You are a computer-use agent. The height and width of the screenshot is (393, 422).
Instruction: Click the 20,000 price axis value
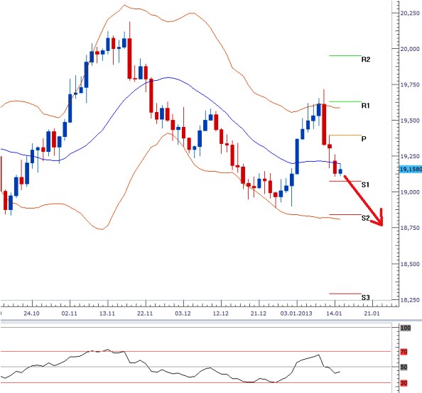410,49
